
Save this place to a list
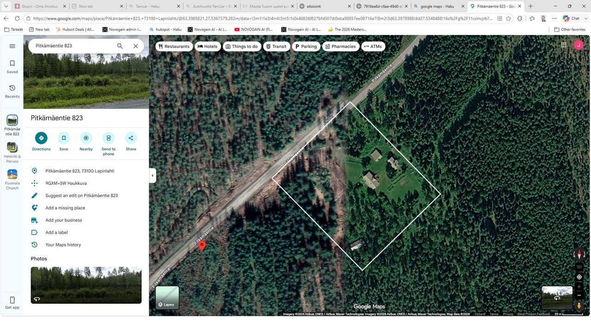[x=64, y=142]
